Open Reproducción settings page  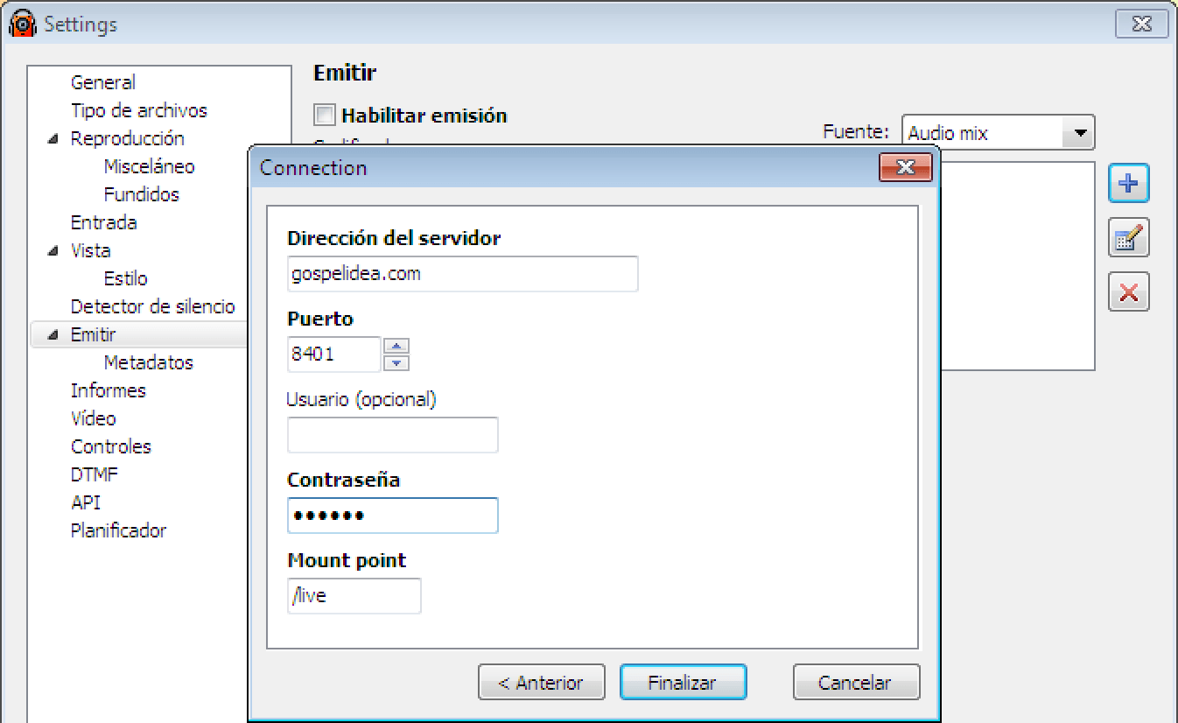pyautogui.click(x=128, y=138)
